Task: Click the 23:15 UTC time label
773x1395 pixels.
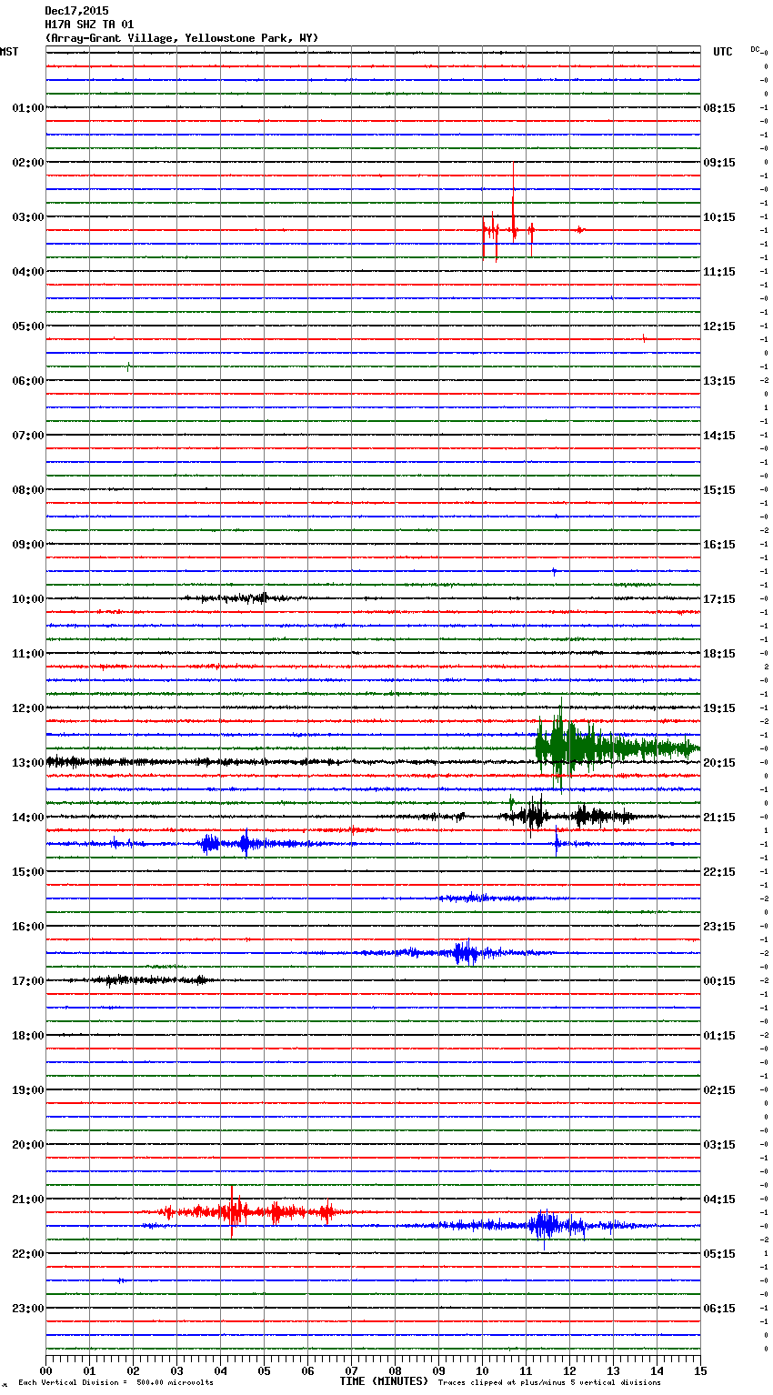Action: [x=719, y=927]
